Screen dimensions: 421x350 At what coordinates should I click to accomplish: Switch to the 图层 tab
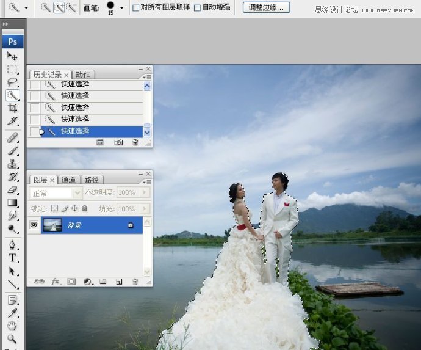tap(40, 180)
